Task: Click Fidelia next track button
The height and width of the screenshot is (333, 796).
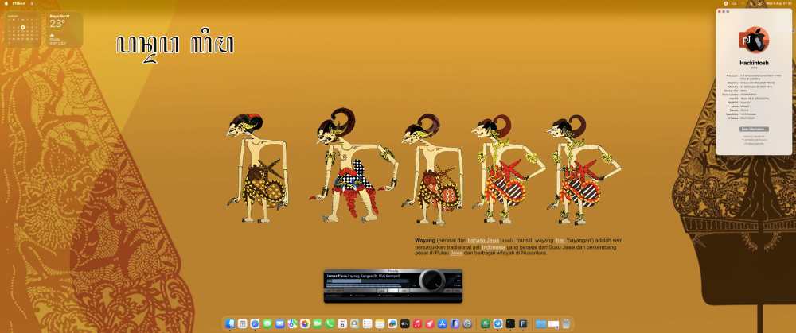Action: 404,291
